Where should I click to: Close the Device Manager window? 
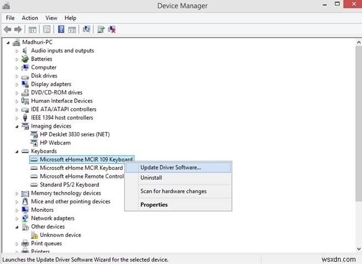pyautogui.click(x=354, y=4)
